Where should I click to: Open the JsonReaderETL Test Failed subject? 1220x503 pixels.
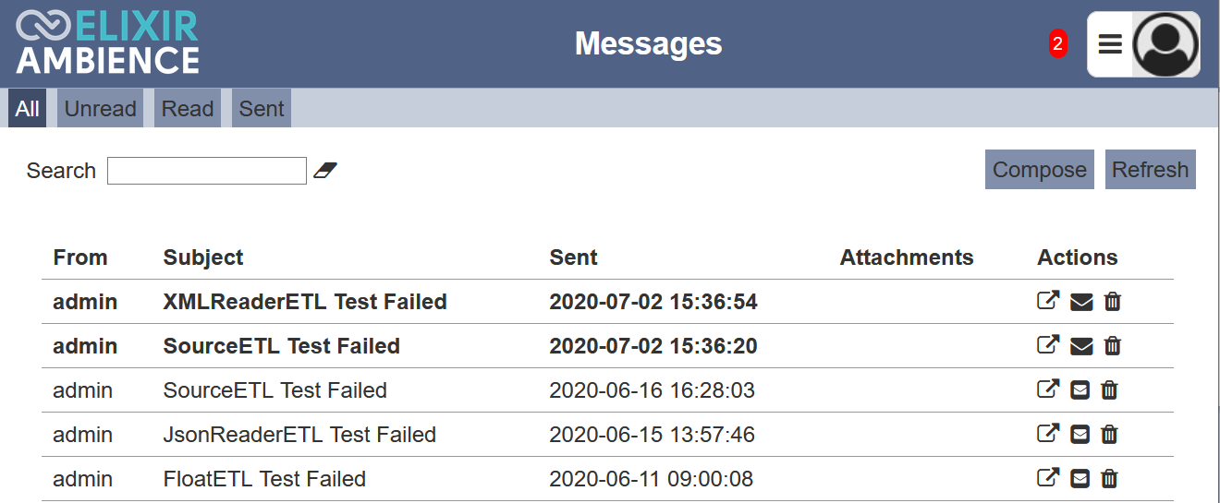[299, 435]
